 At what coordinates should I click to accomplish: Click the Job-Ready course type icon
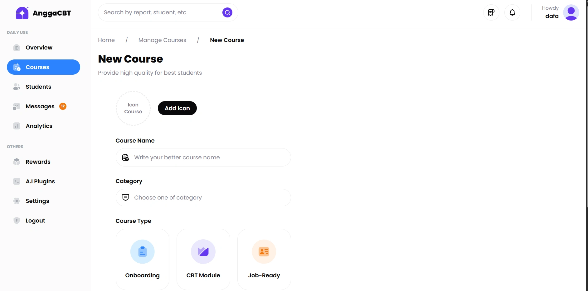[264, 251]
